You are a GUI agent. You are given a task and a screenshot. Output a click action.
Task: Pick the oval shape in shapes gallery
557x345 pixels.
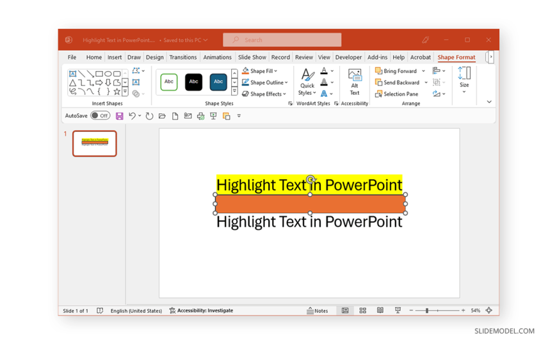(x=108, y=74)
